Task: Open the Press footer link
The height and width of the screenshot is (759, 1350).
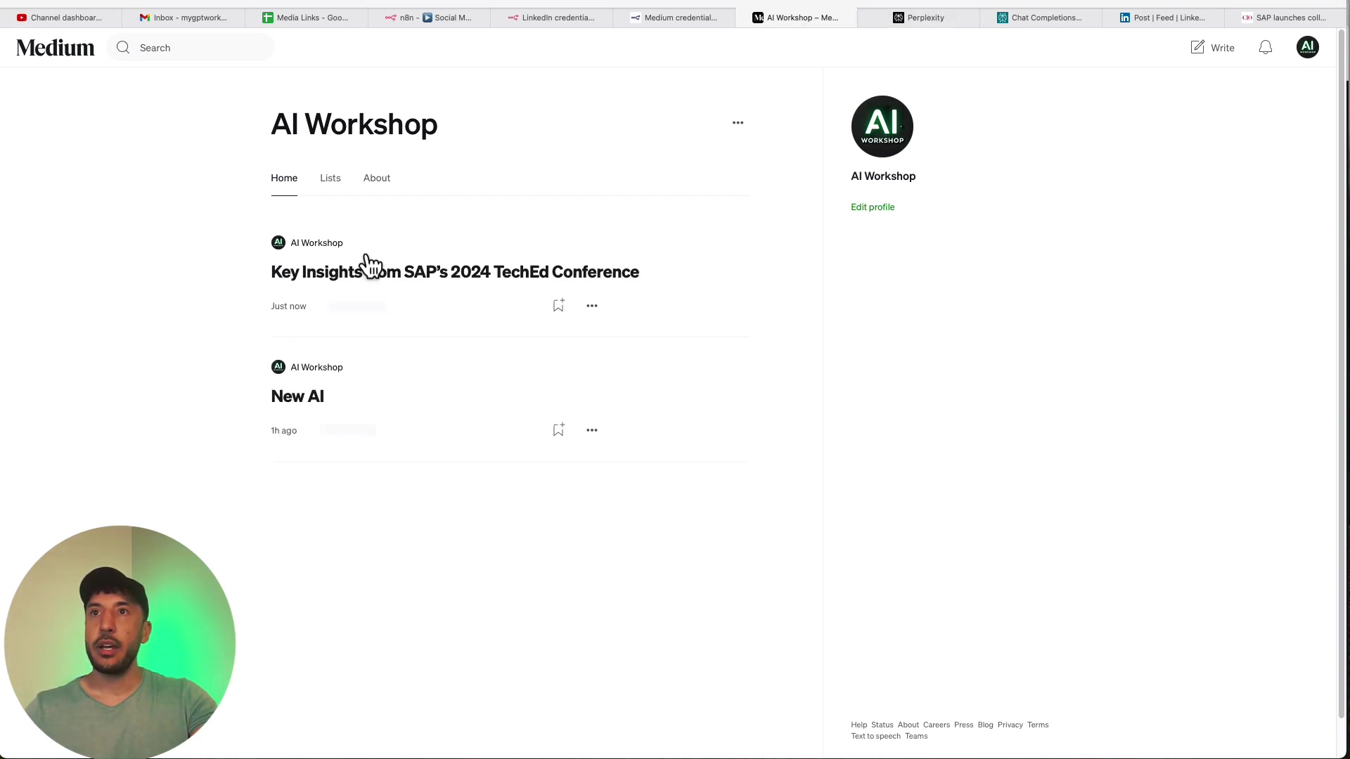Action: [x=963, y=725]
